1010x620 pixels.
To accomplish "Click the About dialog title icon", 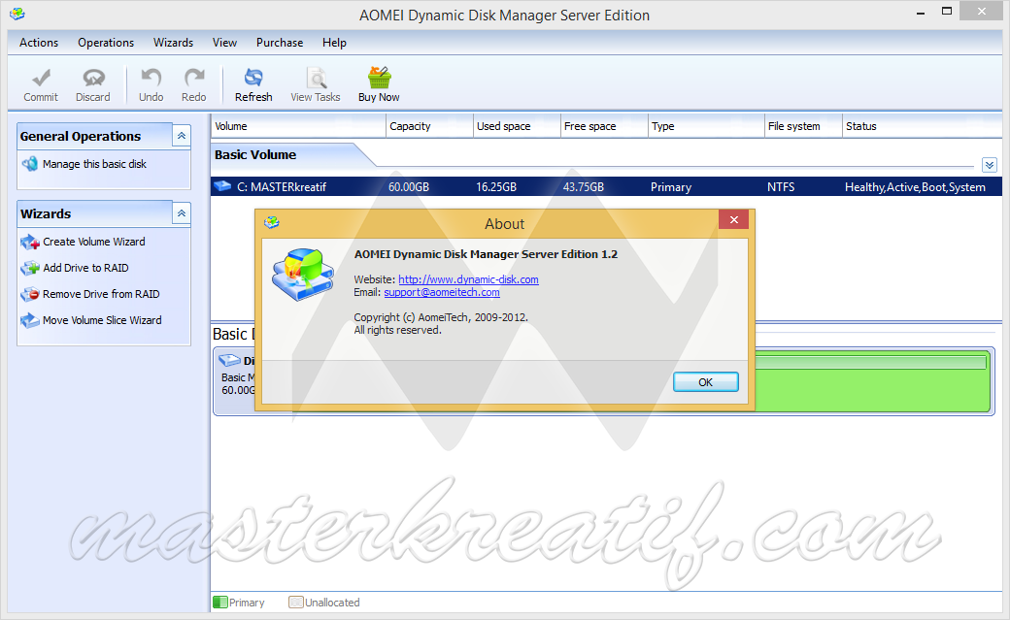I will 272,223.
